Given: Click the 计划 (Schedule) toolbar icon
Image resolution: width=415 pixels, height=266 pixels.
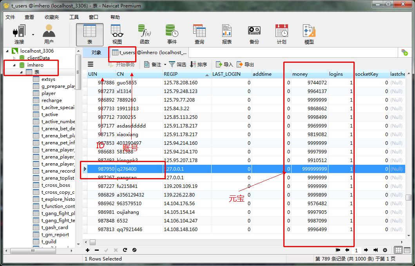Looking at the screenshot, I should pyautogui.click(x=281, y=34).
